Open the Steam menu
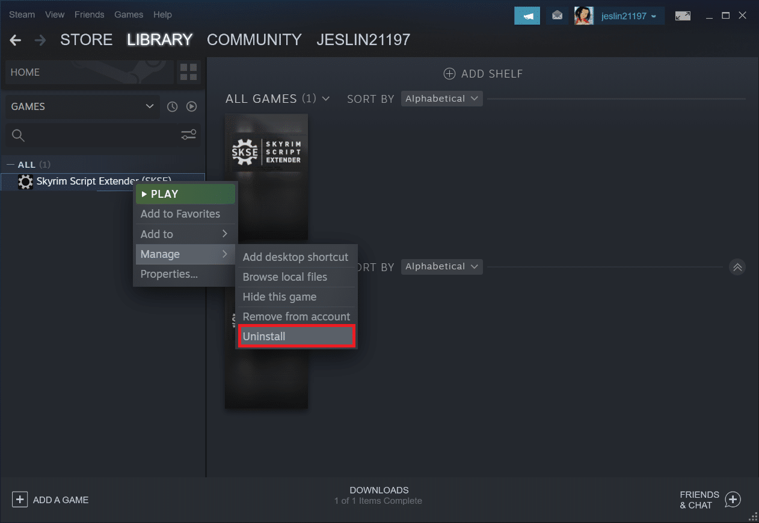 (22, 14)
